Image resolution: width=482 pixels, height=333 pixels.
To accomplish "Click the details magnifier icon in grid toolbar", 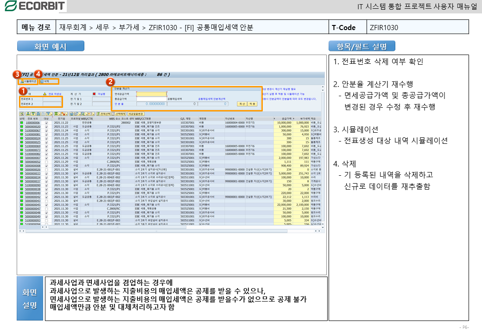I will click(22, 113).
